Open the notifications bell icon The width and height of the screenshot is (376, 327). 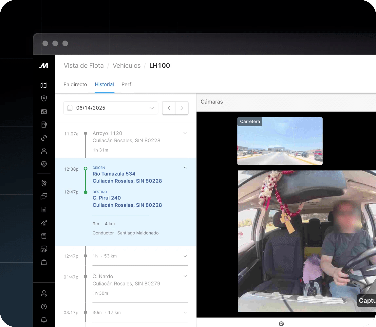(x=44, y=320)
